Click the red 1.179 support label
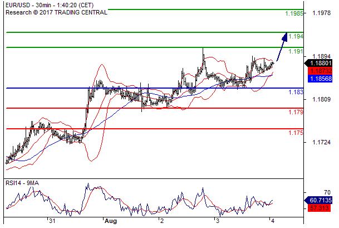Screen dimensions: 339x228 click(296, 112)
